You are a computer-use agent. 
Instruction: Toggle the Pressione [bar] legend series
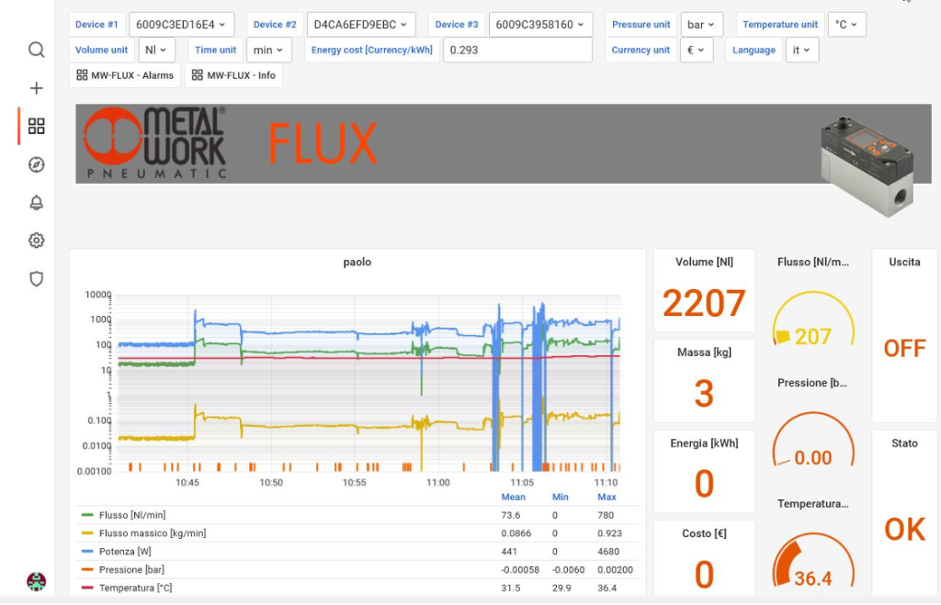coord(131,569)
